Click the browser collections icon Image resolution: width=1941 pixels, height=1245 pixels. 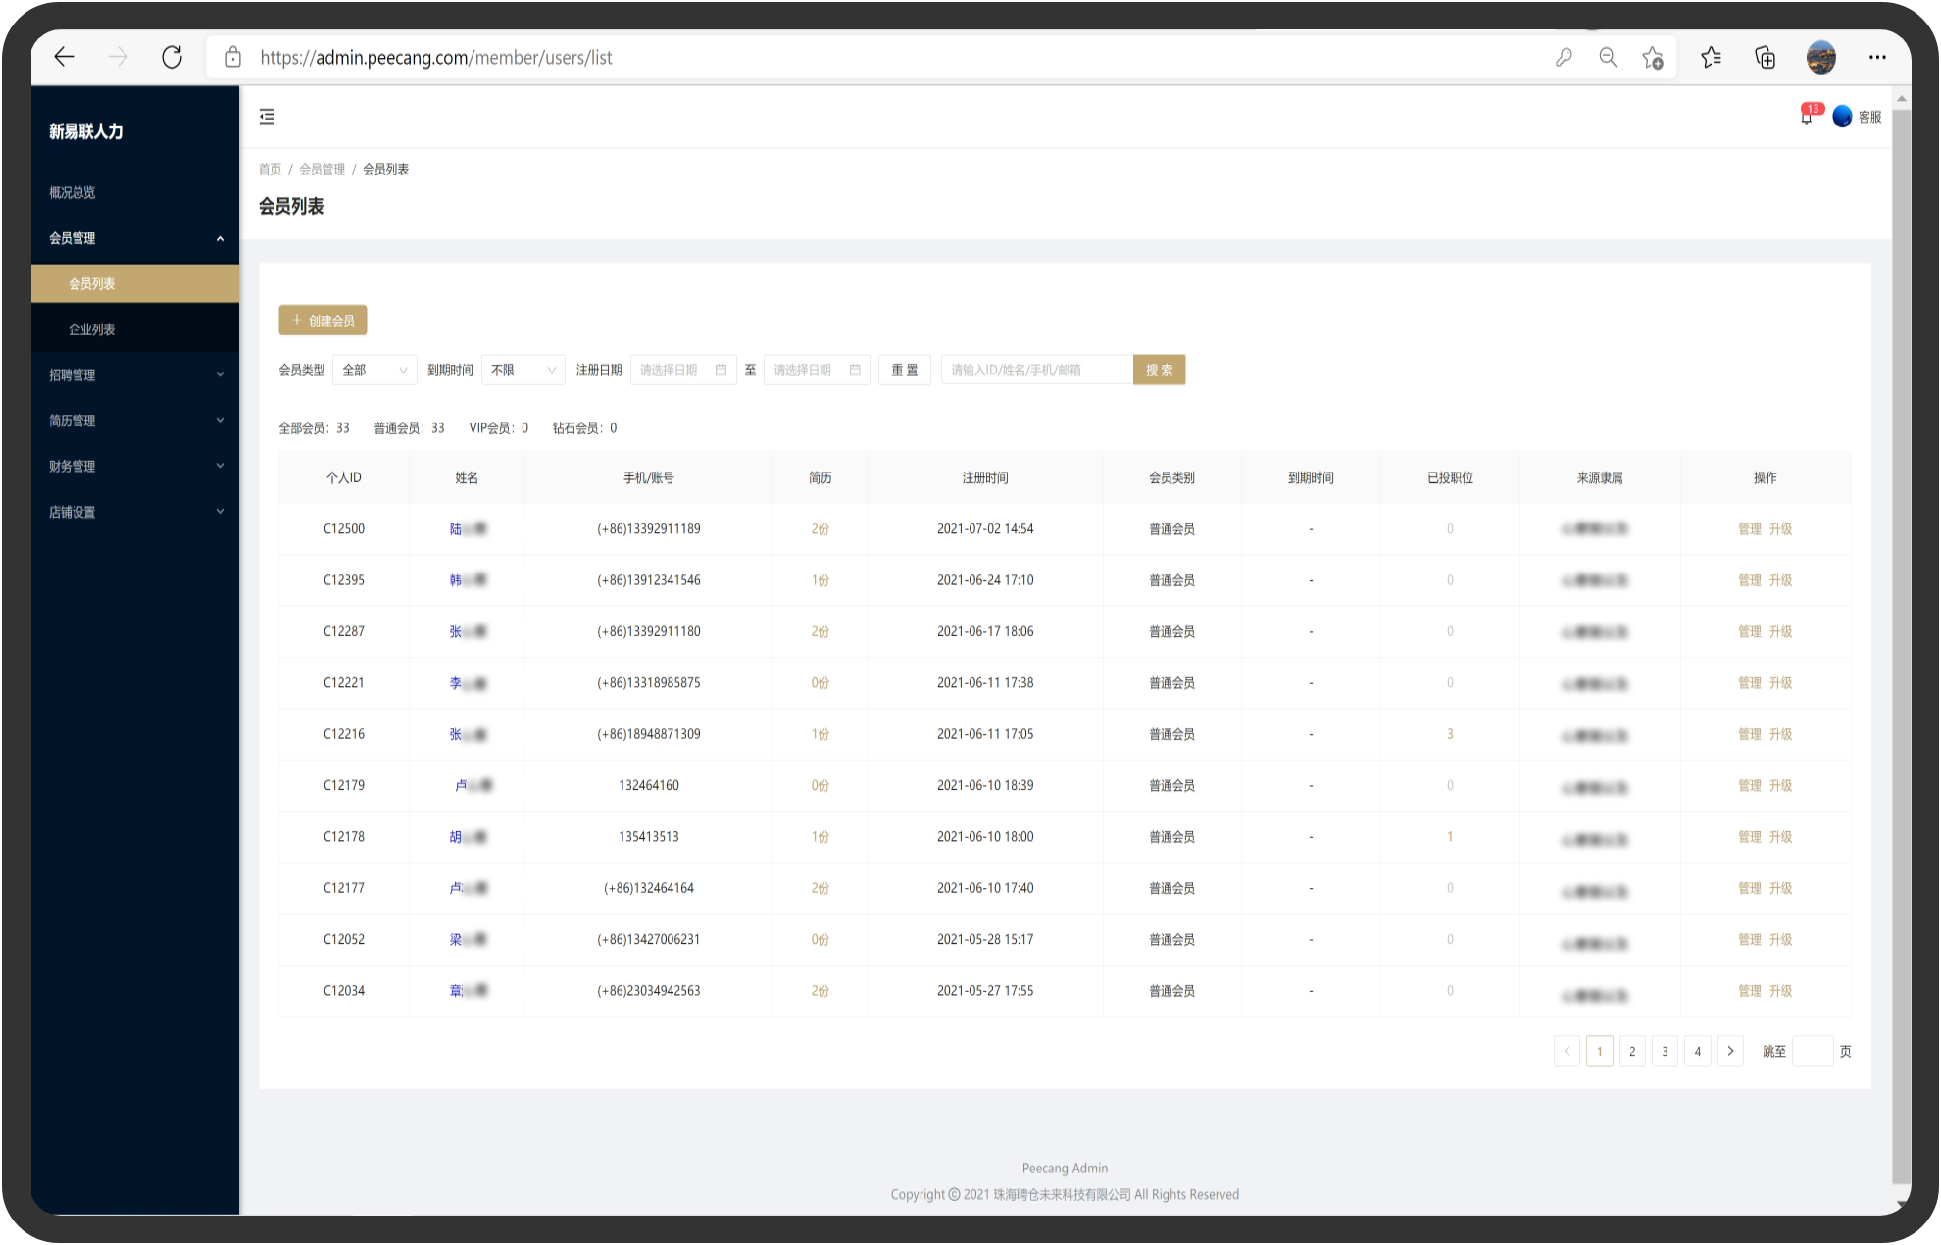point(1765,57)
